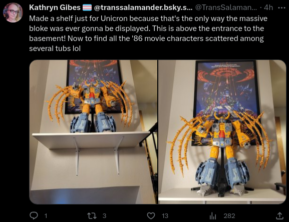Click the trans flag emoji beside the name
The height and width of the screenshot is (222, 289).
[x=87, y=7]
